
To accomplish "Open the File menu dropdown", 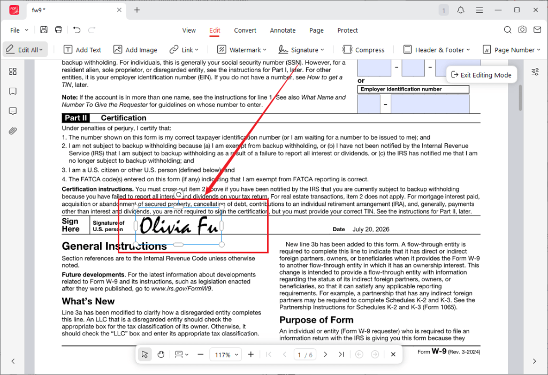I will (19, 30).
